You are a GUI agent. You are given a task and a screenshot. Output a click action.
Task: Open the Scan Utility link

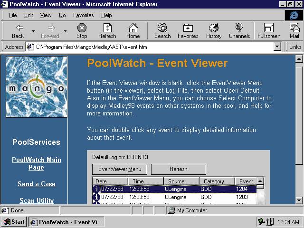coord(37,200)
